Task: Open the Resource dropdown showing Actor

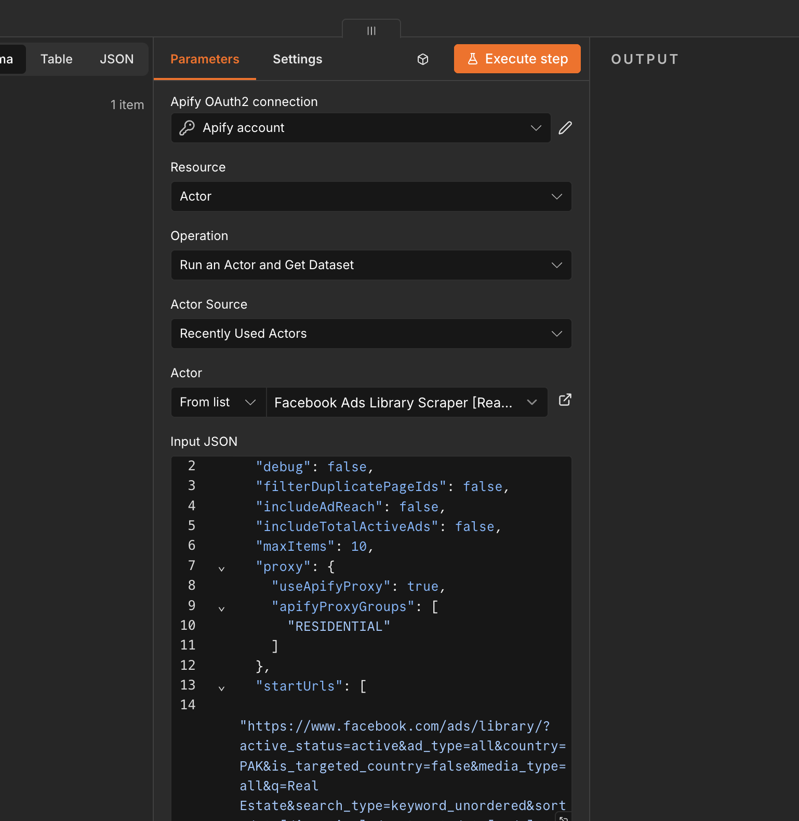Action: (371, 196)
